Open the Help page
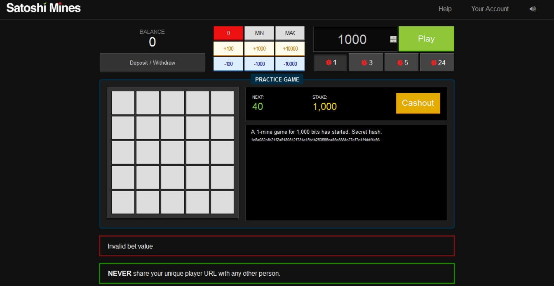Viewport: 554px width, 286px height. click(x=445, y=9)
